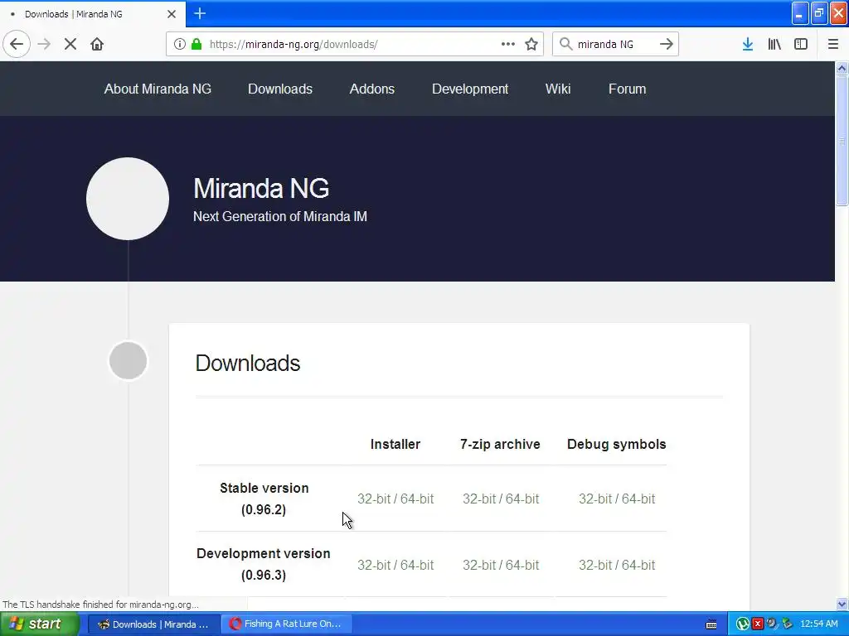This screenshot has height=636, width=849.
Task: Download development version 32-bit 7-zip archive
Action: click(479, 565)
